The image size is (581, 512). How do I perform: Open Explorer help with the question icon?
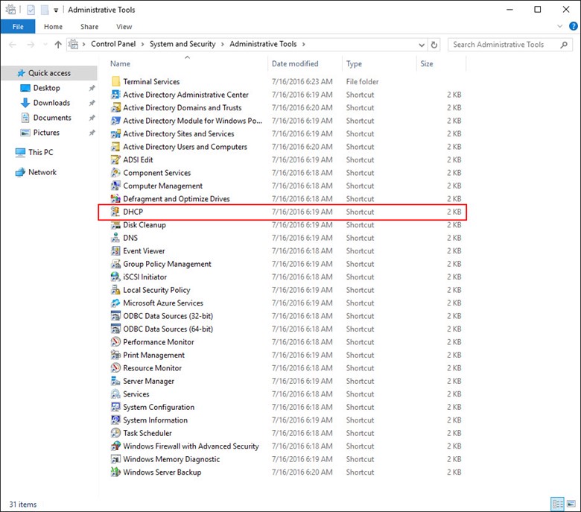click(574, 26)
